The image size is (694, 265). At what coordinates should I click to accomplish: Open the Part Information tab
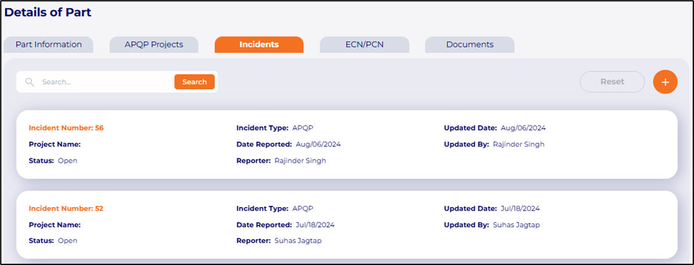(x=49, y=44)
